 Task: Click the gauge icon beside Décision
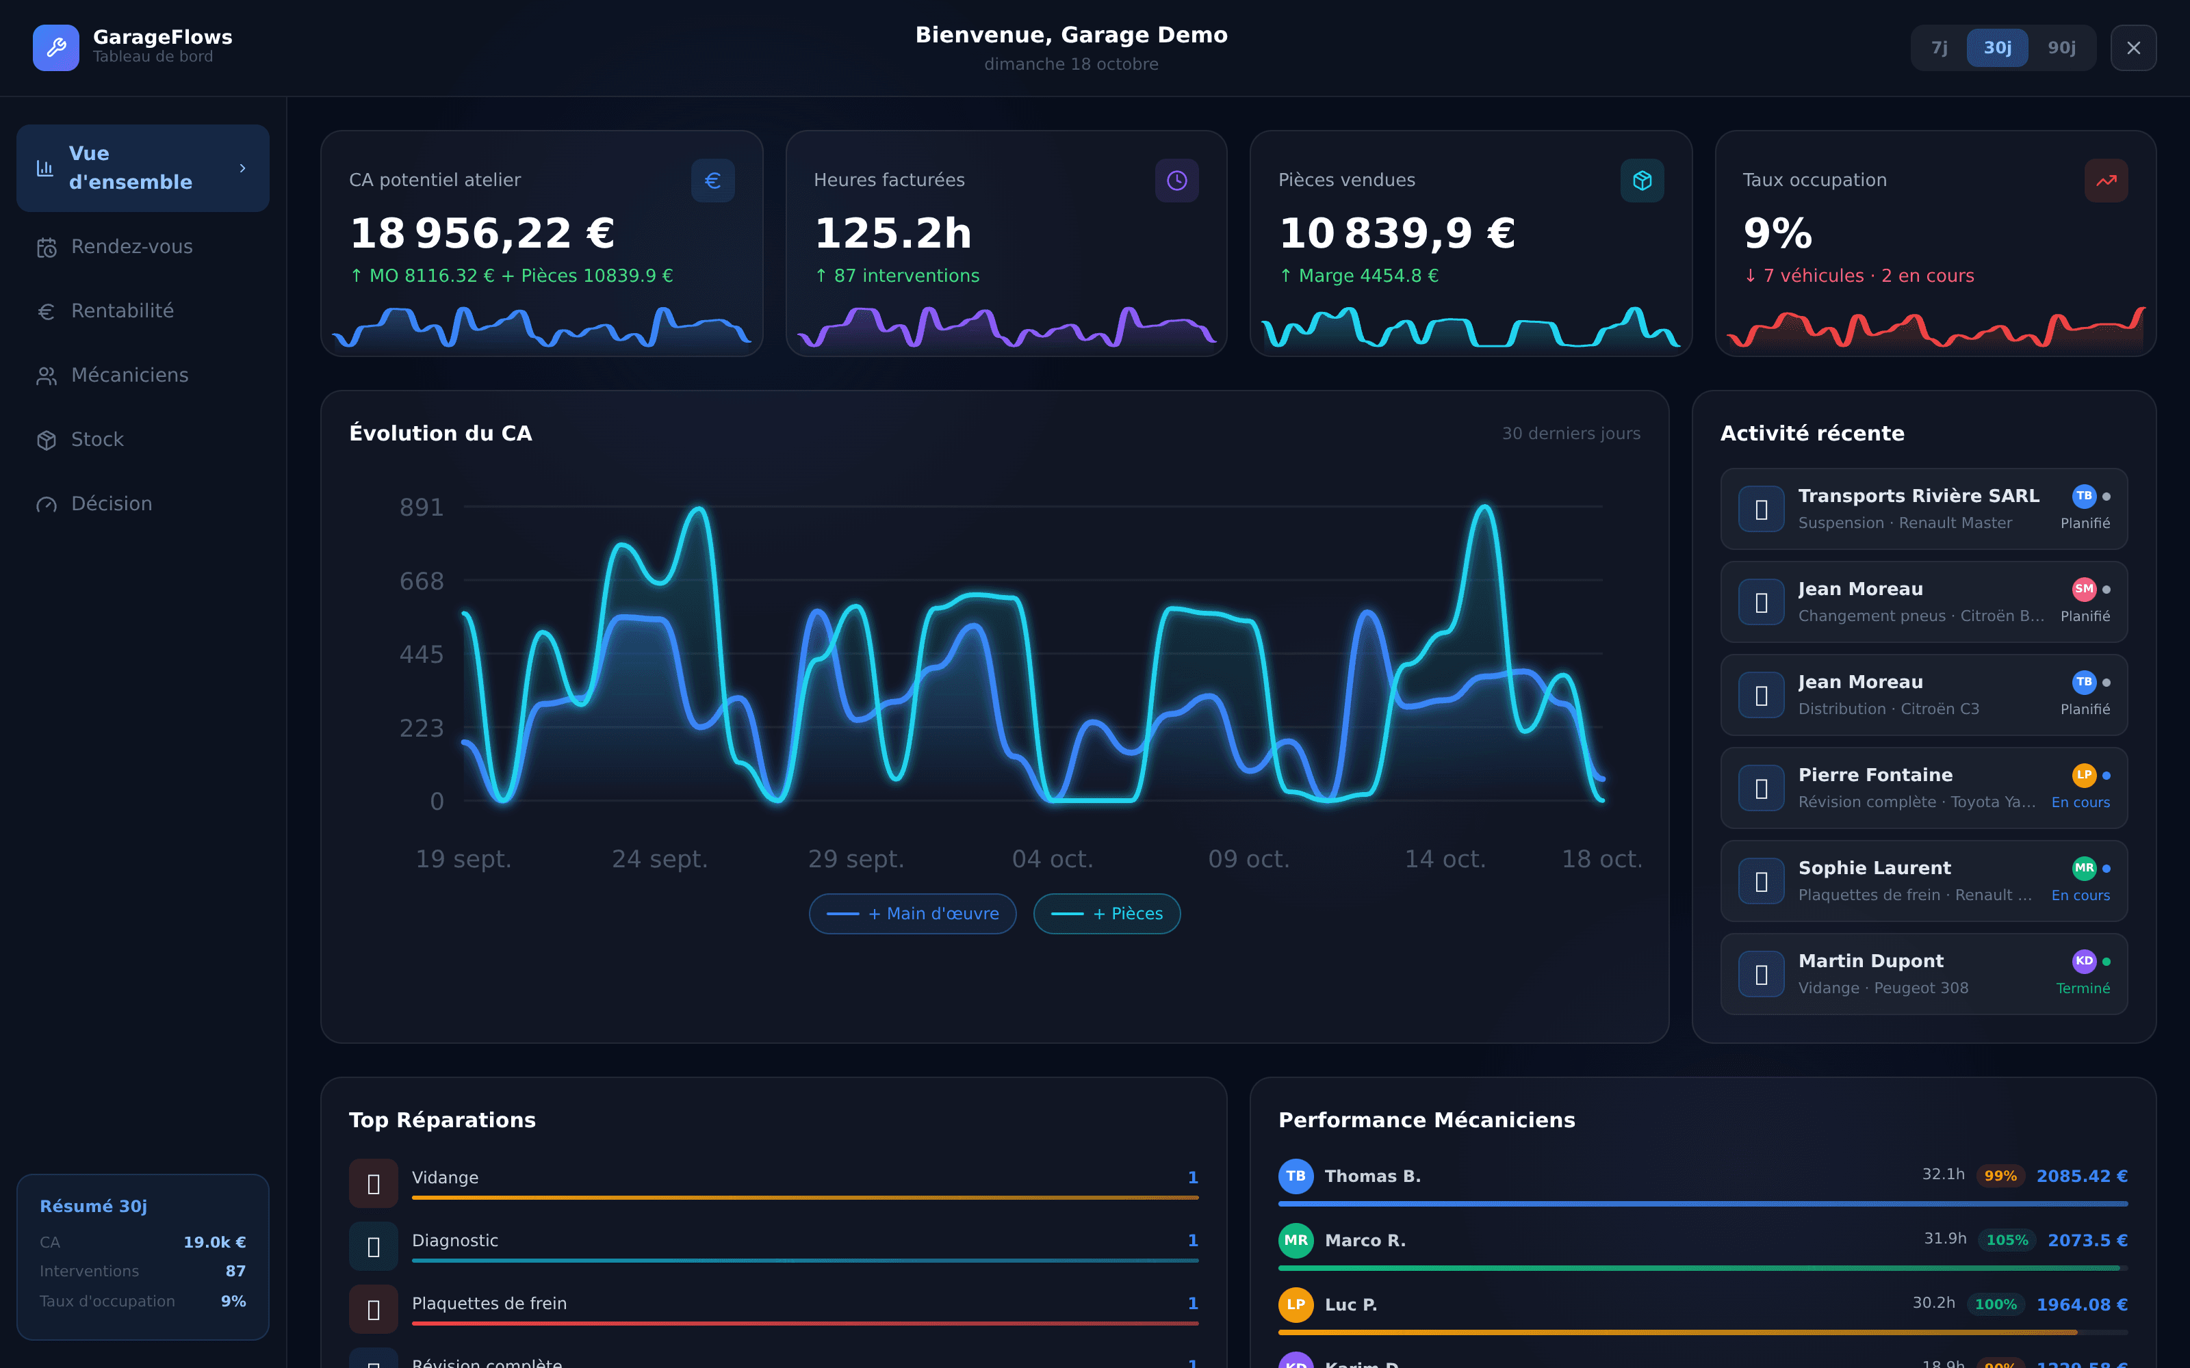[x=46, y=504]
